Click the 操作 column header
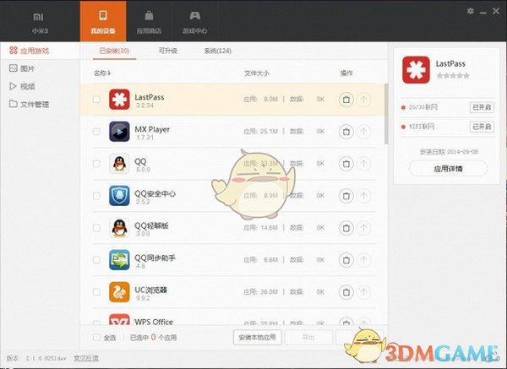This screenshot has width=507, height=369. click(x=346, y=73)
